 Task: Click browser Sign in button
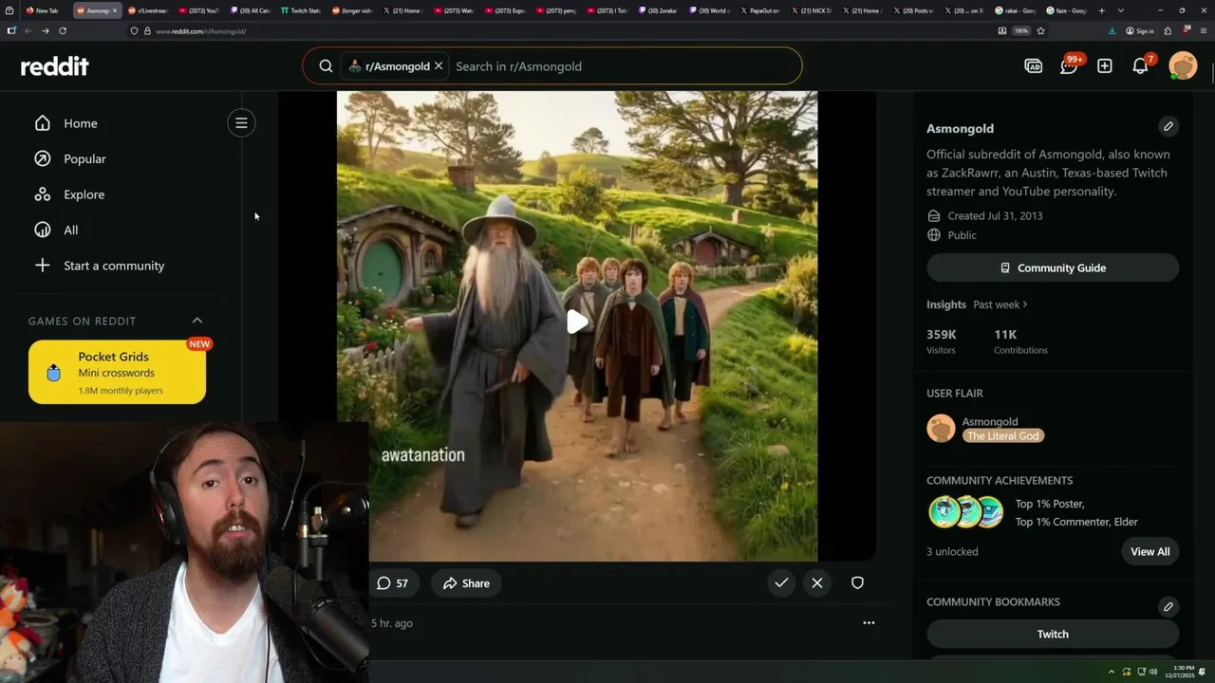1140,31
